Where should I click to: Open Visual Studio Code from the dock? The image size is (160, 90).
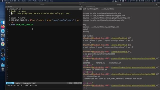pos(3,59)
